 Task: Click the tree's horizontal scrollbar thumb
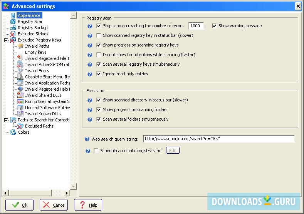pyautogui.click(x=30, y=193)
